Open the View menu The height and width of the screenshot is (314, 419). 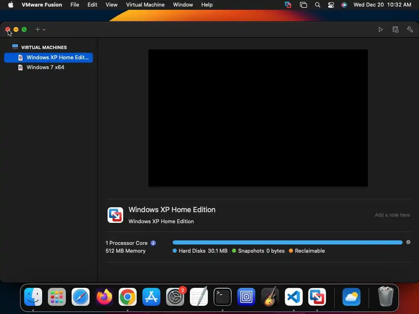pyautogui.click(x=111, y=5)
